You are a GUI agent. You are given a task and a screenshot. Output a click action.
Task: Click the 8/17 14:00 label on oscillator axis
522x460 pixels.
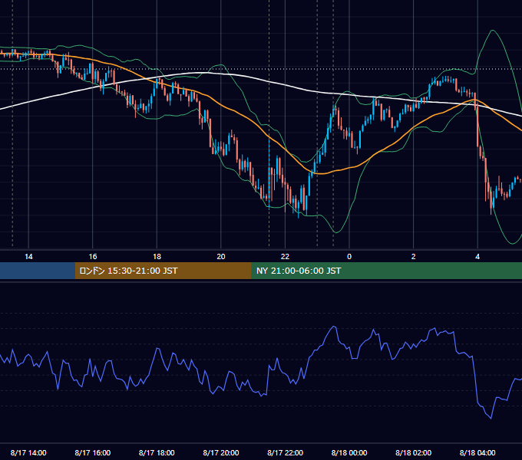pos(28,452)
